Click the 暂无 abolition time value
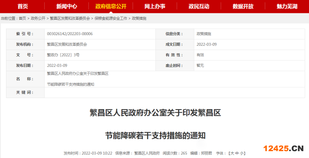 pyautogui.click(x=200, y=66)
